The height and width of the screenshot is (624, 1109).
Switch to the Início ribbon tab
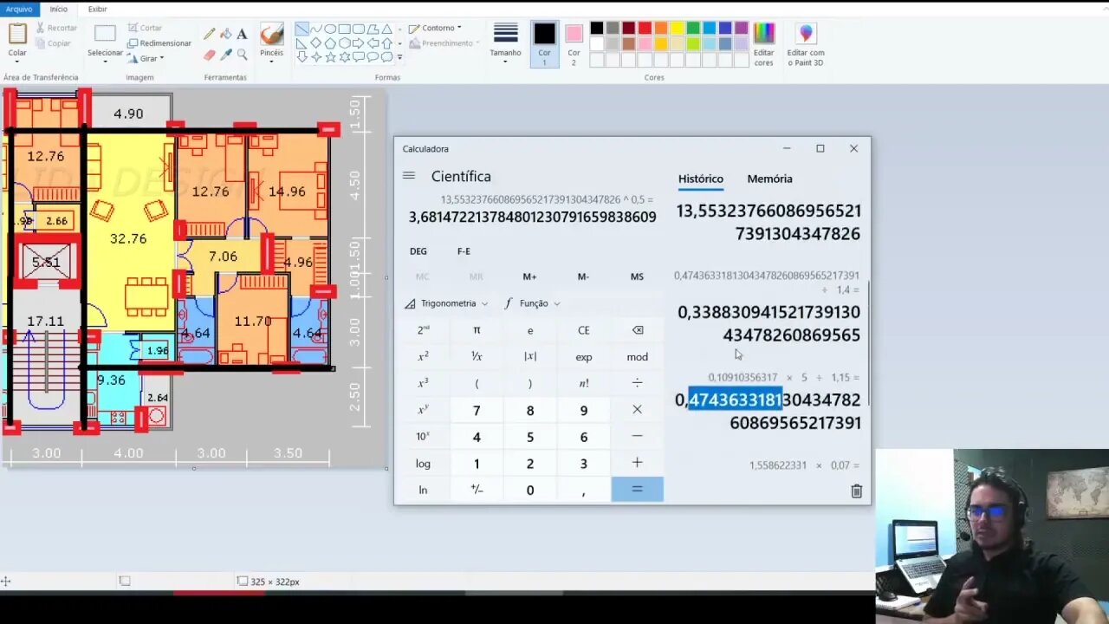tap(58, 9)
